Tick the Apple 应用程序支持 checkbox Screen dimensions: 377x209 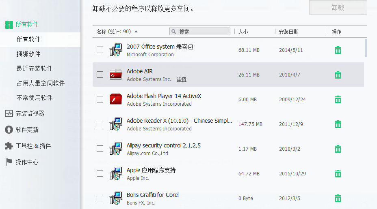pyautogui.click(x=100, y=173)
